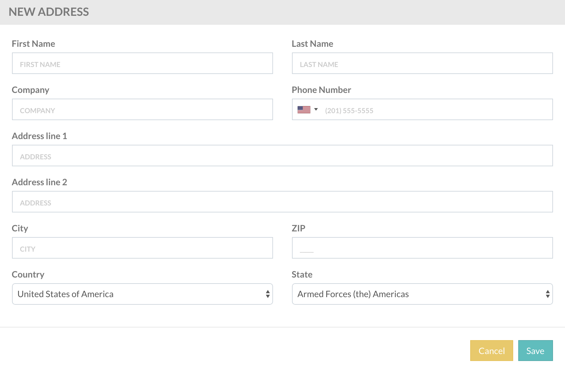Image resolution: width=565 pixels, height=373 pixels.
Task: Click the arrow beside the US flag
Action: click(x=316, y=109)
